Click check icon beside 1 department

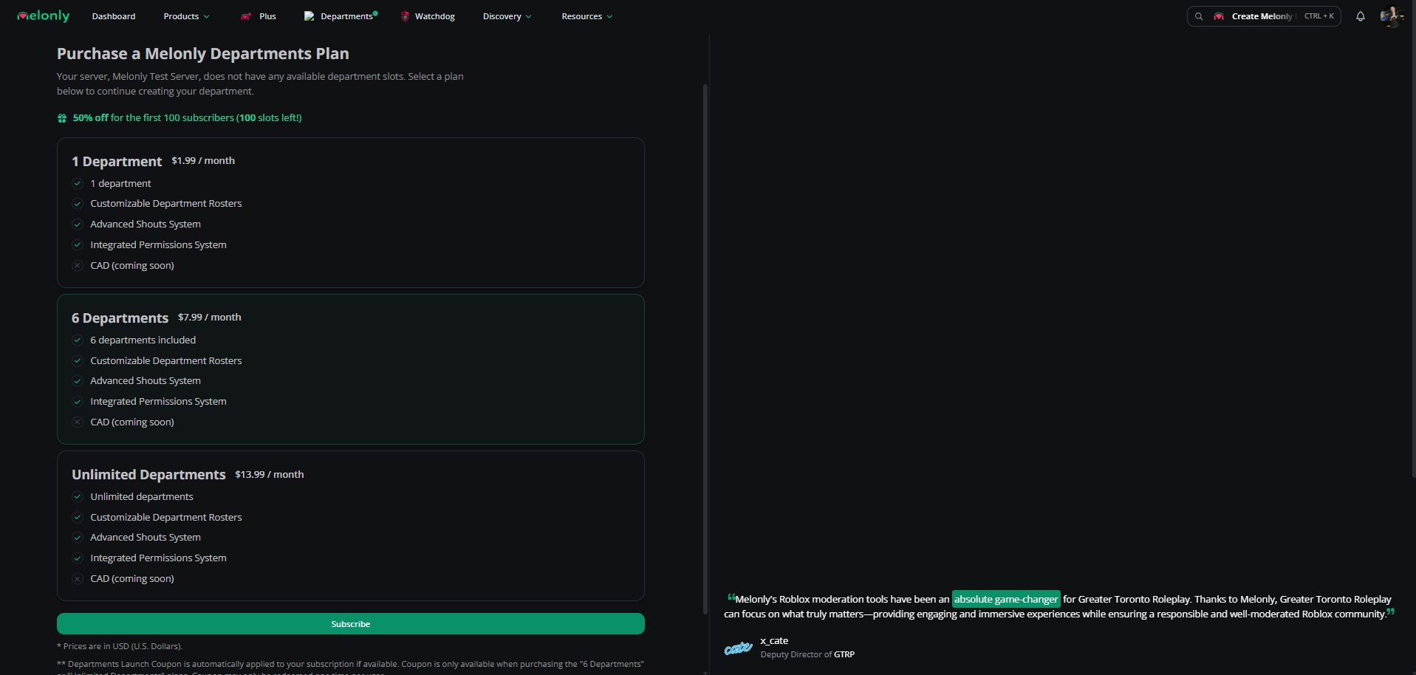coord(78,183)
